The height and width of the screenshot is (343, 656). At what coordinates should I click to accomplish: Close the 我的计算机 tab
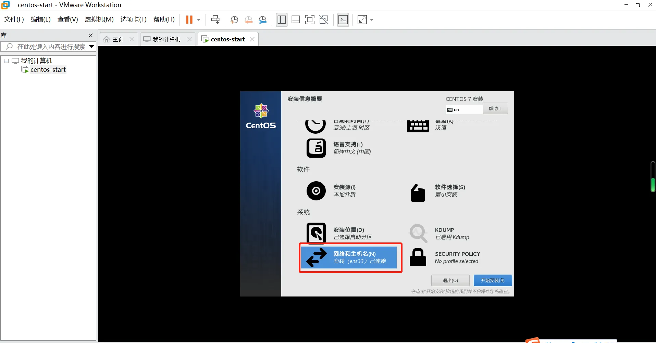point(189,39)
